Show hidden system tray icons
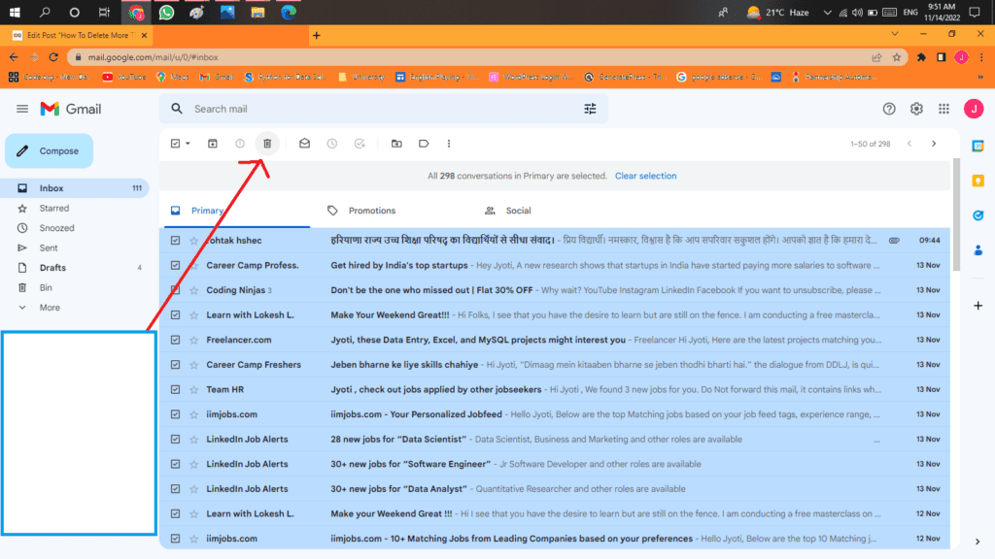995x559 pixels. tap(827, 12)
